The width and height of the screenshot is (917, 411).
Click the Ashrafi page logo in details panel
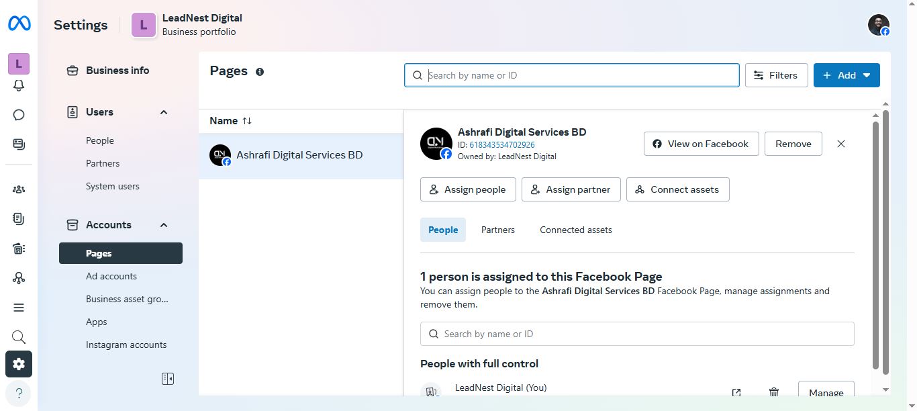click(x=436, y=144)
